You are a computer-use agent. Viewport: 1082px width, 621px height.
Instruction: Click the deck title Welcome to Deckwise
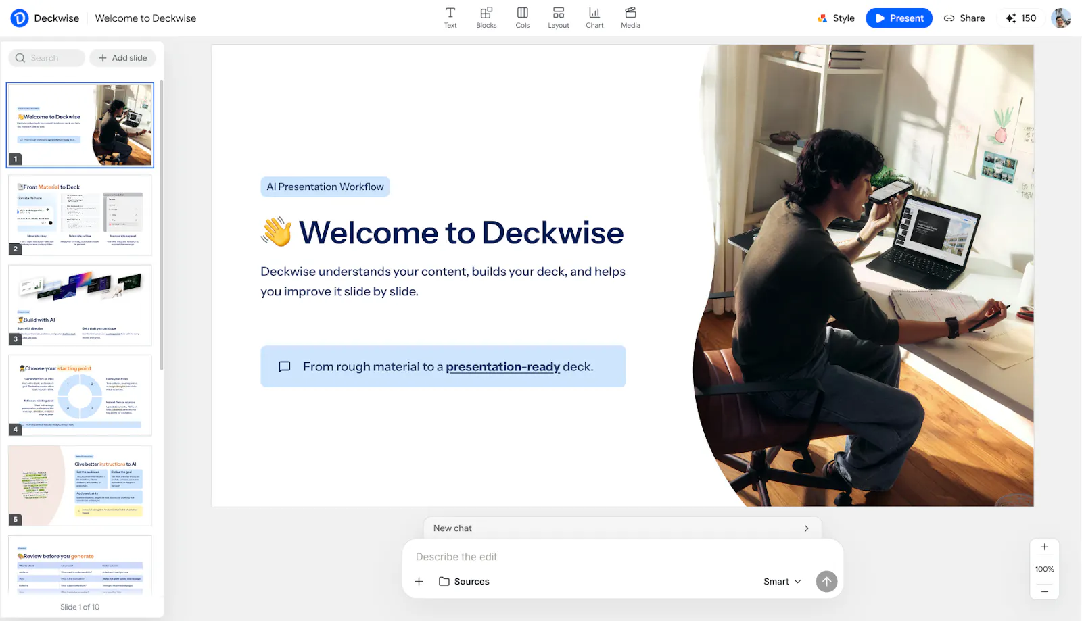point(145,18)
